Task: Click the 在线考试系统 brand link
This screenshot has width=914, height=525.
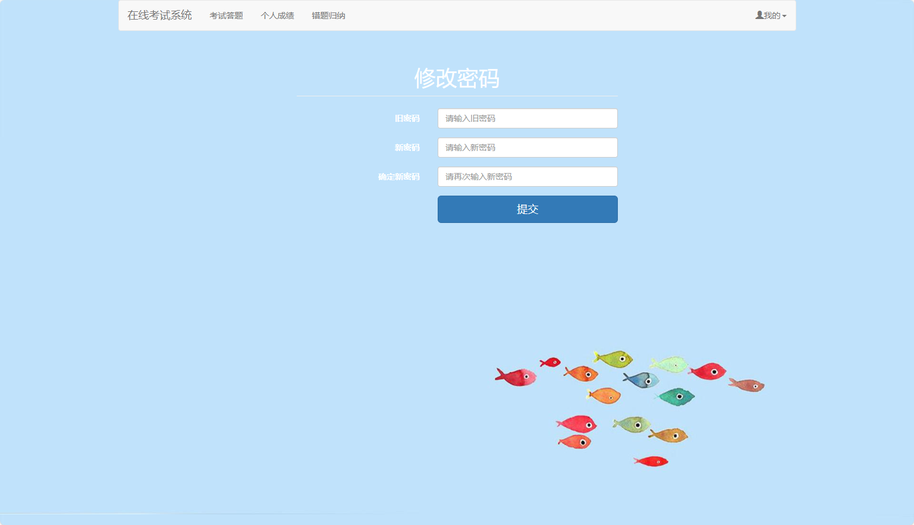Action: [x=159, y=15]
